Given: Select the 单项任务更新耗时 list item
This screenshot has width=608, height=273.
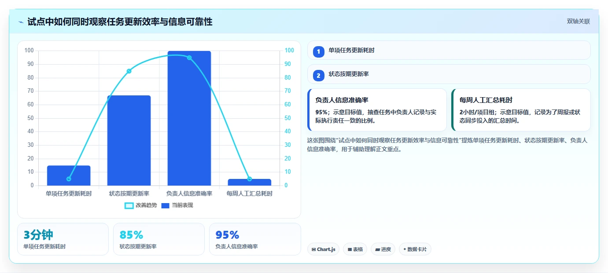Looking at the screenshot, I should tap(449, 50).
